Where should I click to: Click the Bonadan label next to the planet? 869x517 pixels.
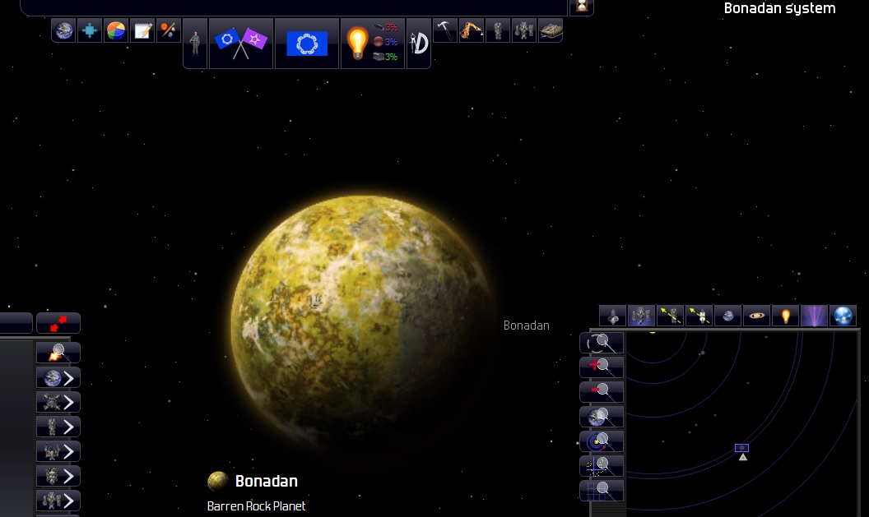(526, 325)
